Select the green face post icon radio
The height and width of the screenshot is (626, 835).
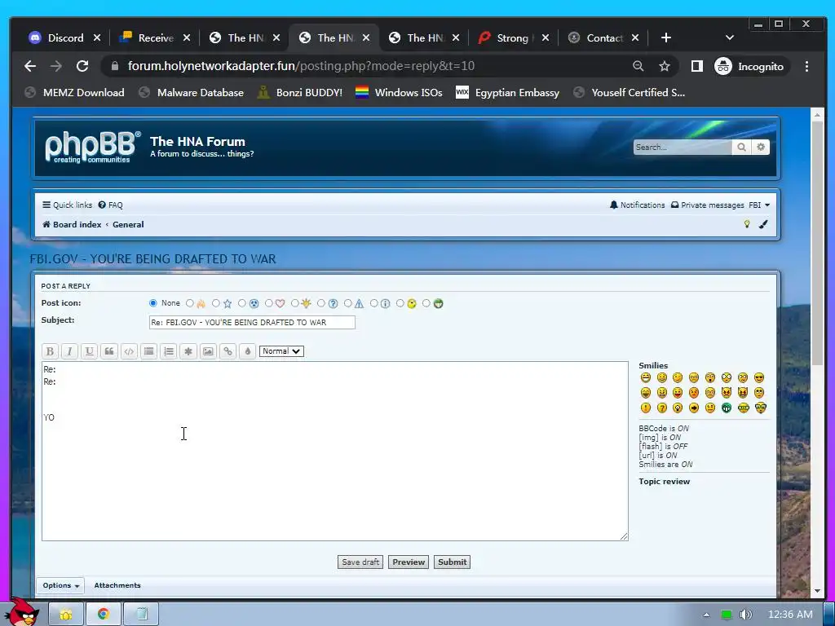click(x=426, y=303)
